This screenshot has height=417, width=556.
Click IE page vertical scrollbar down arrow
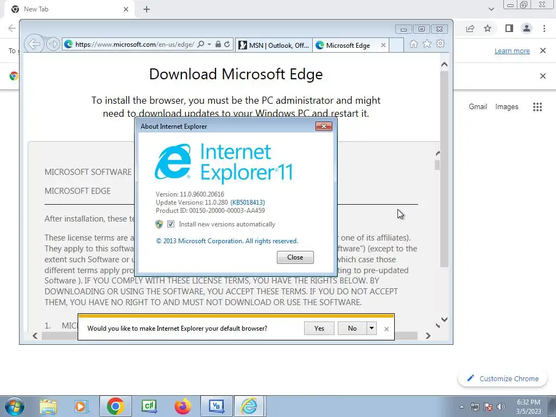tap(444, 319)
